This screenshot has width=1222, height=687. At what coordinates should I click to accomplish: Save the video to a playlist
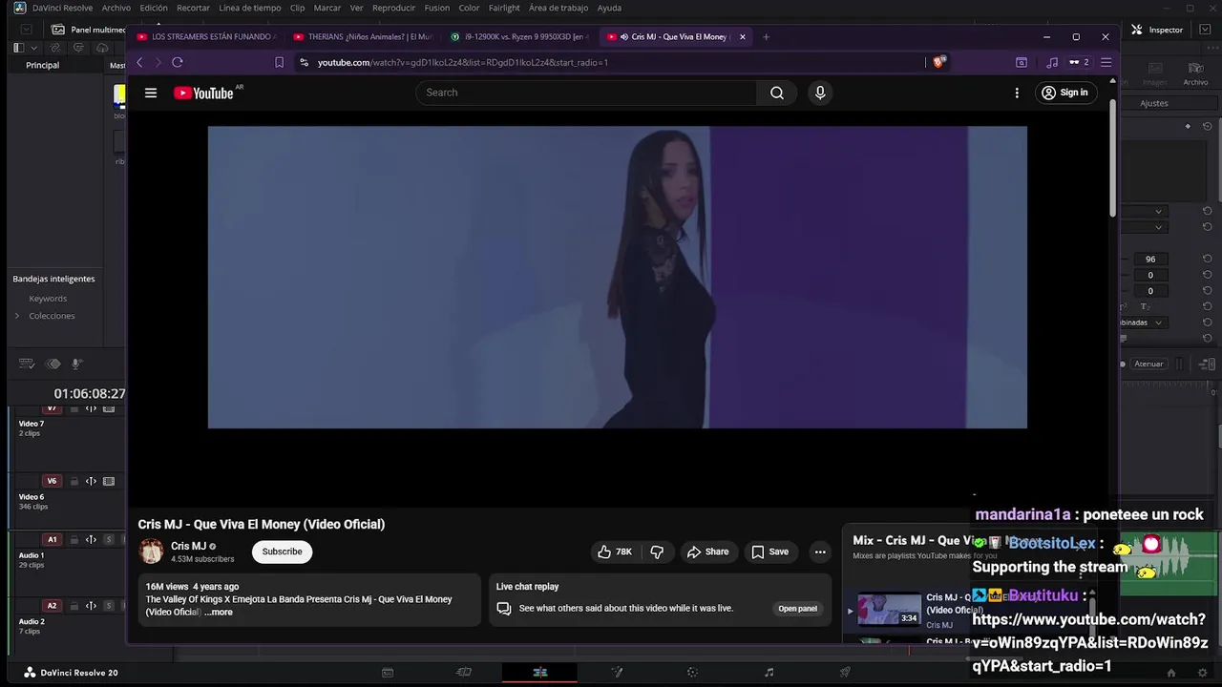769,552
